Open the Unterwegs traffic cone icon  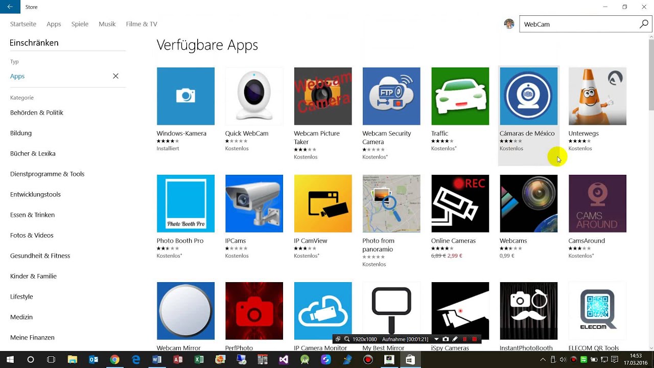(x=597, y=96)
